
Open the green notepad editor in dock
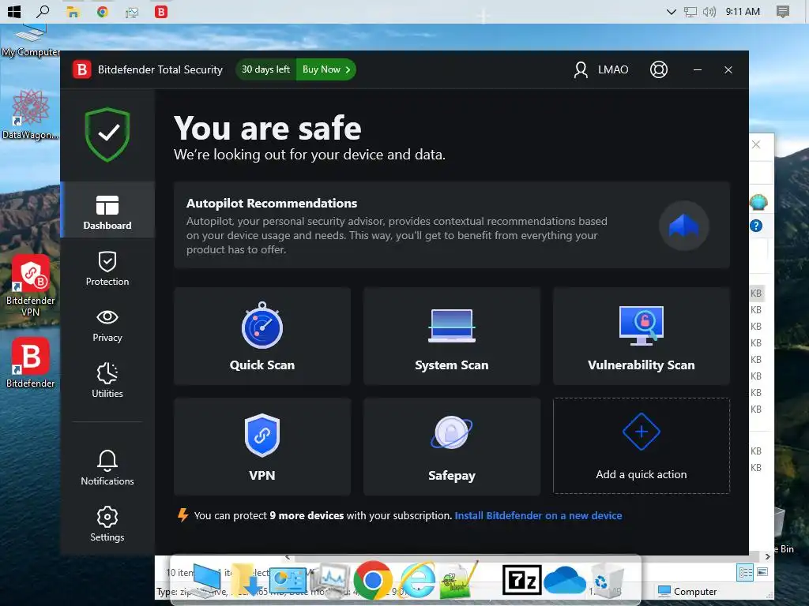(x=459, y=581)
